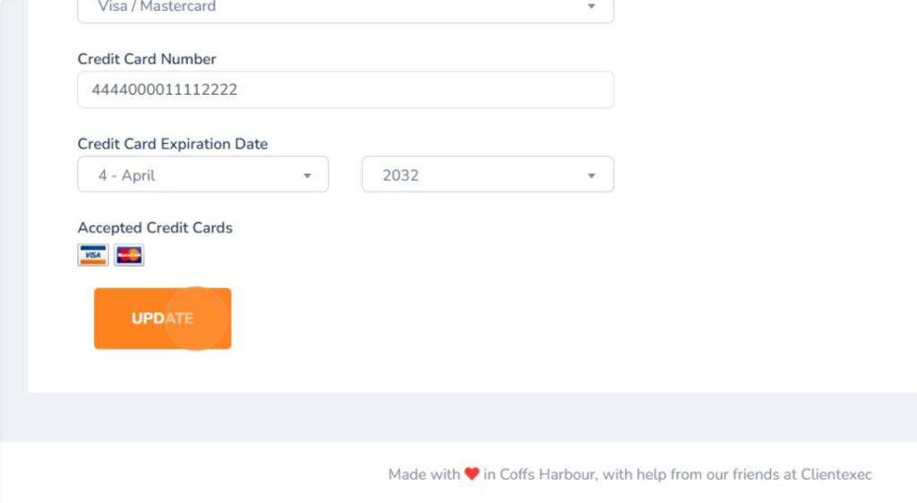Click the number 4444000011112222 in the field

[x=165, y=90]
